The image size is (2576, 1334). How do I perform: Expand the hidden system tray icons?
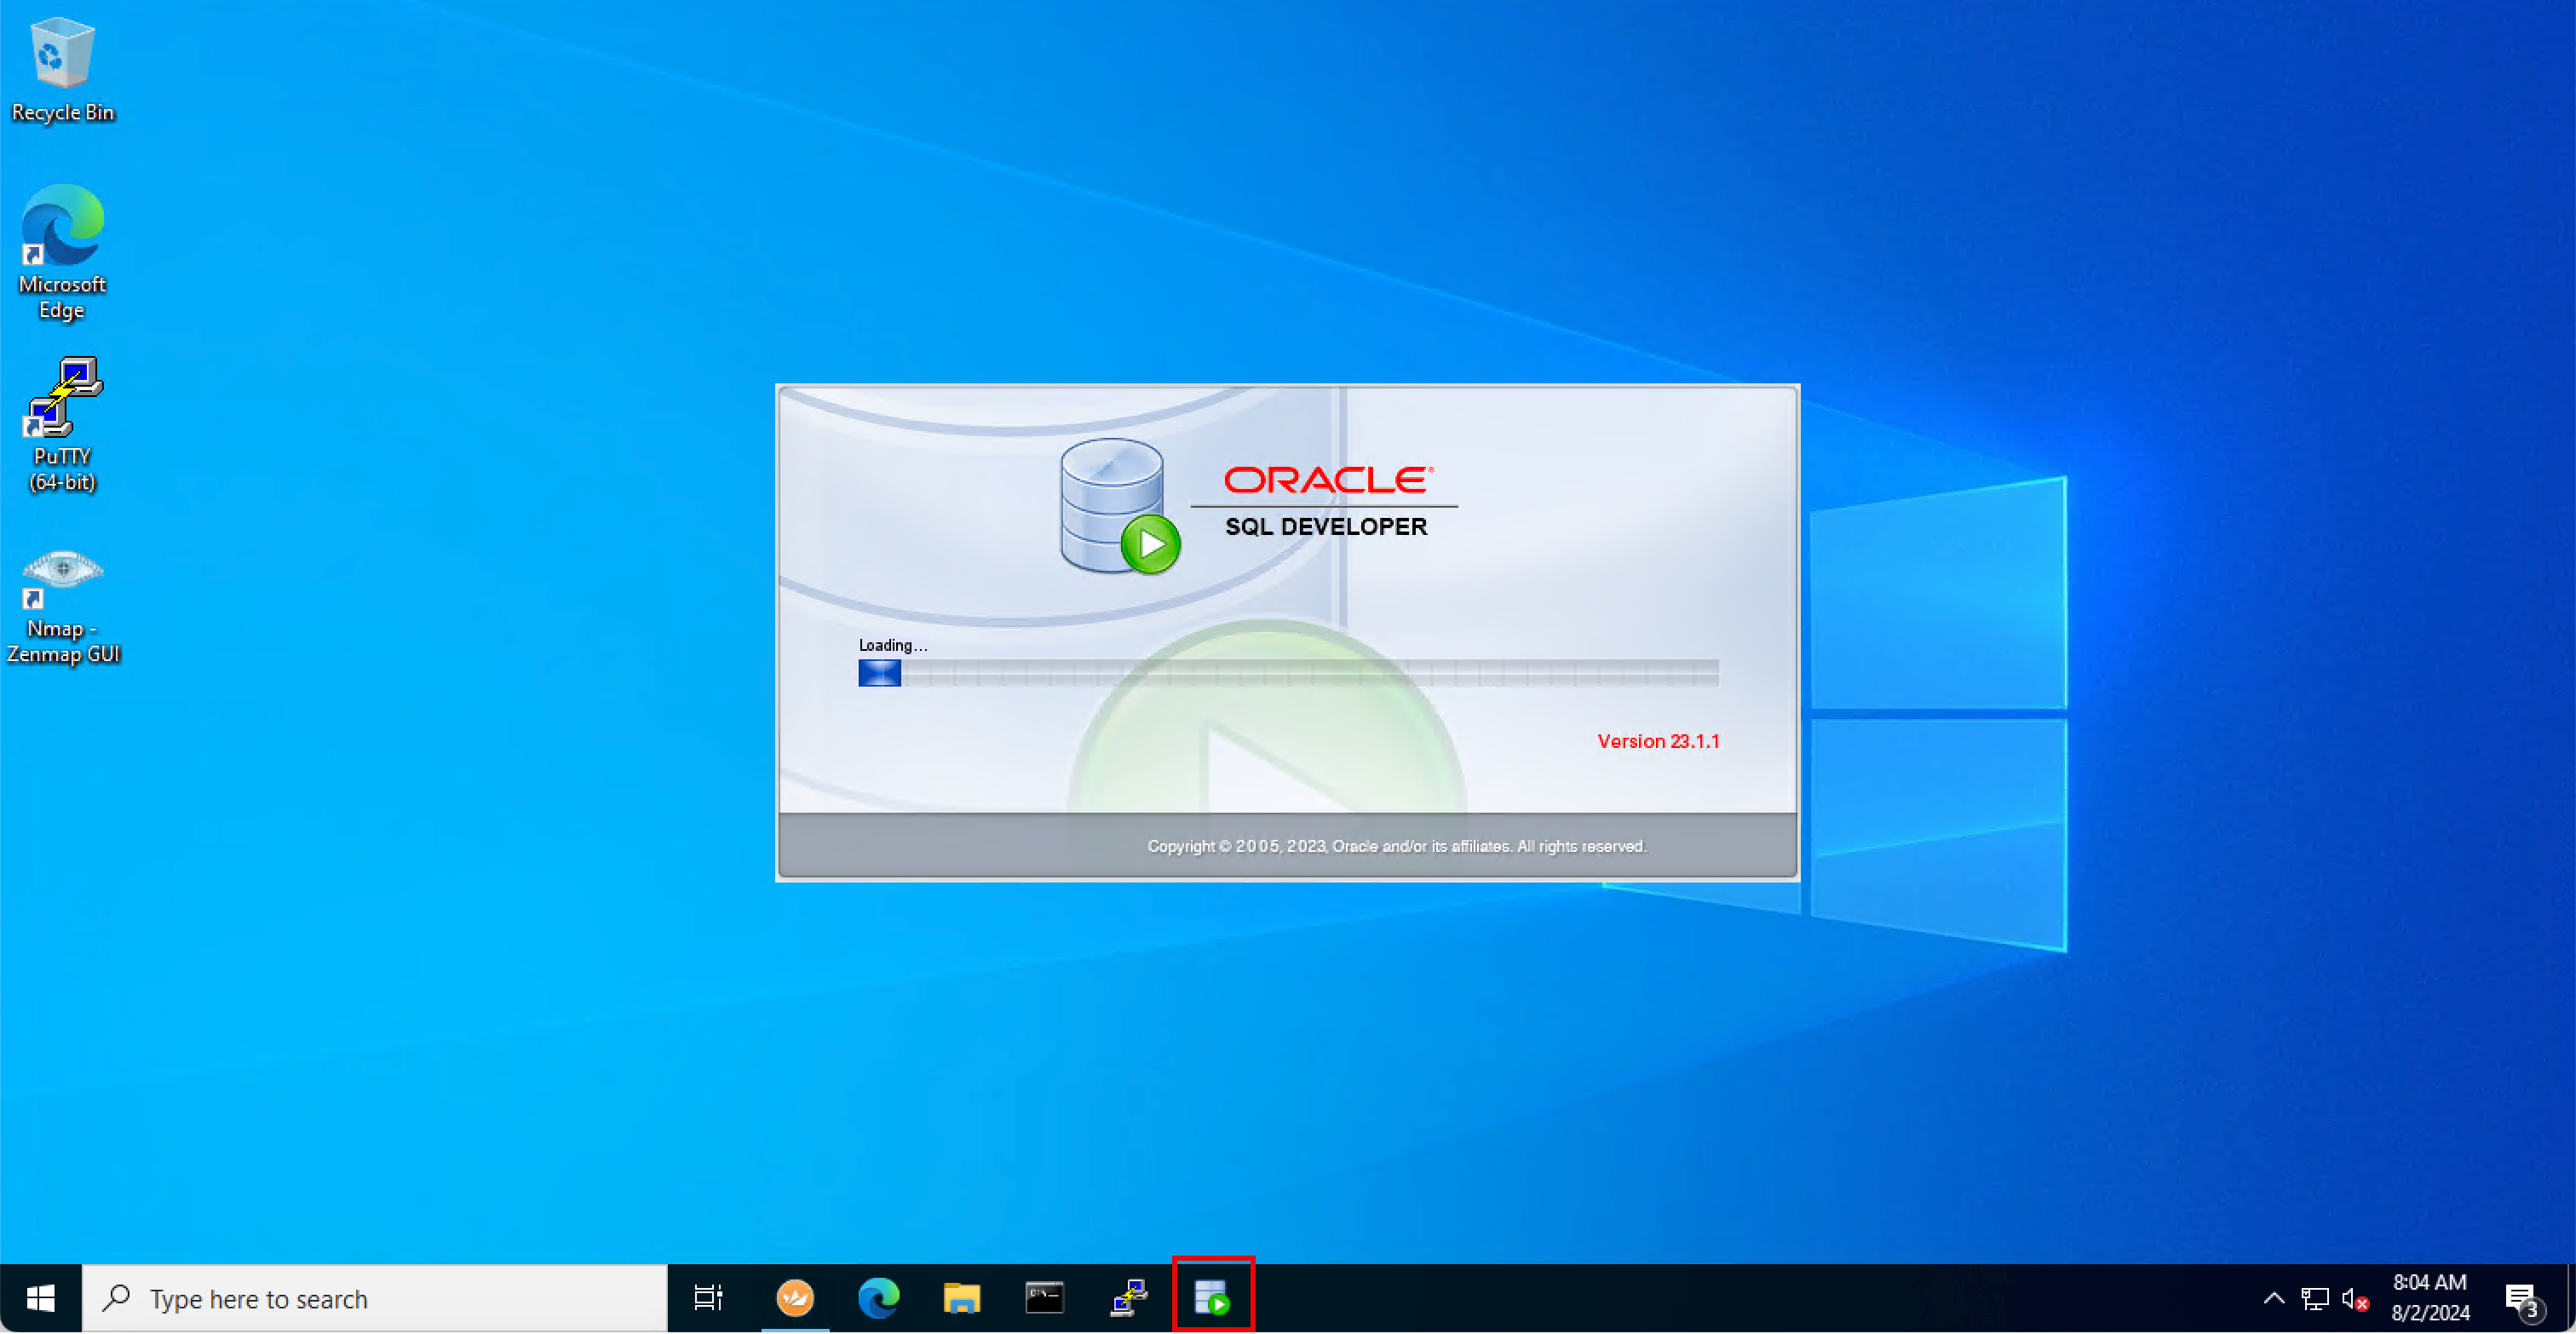pos(2273,1299)
